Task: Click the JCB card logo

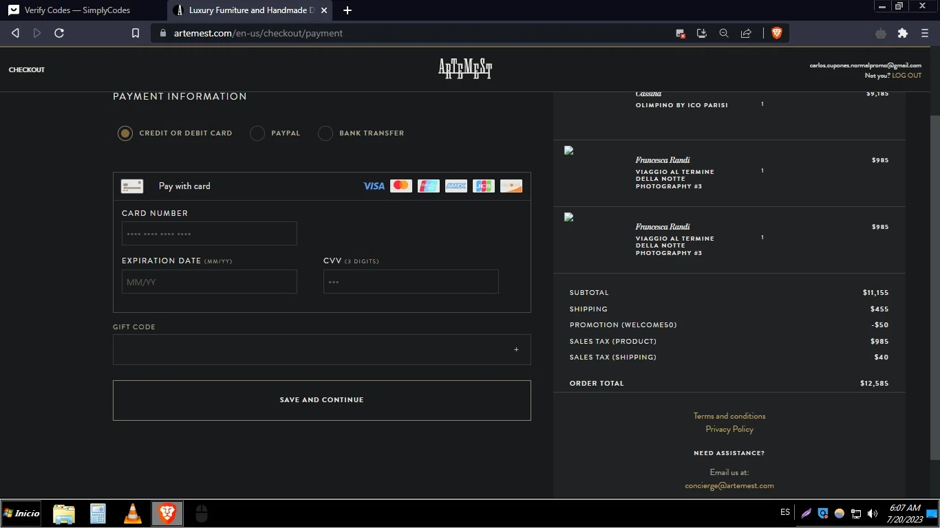Action: pyautogui.click(x=484, y=186)
